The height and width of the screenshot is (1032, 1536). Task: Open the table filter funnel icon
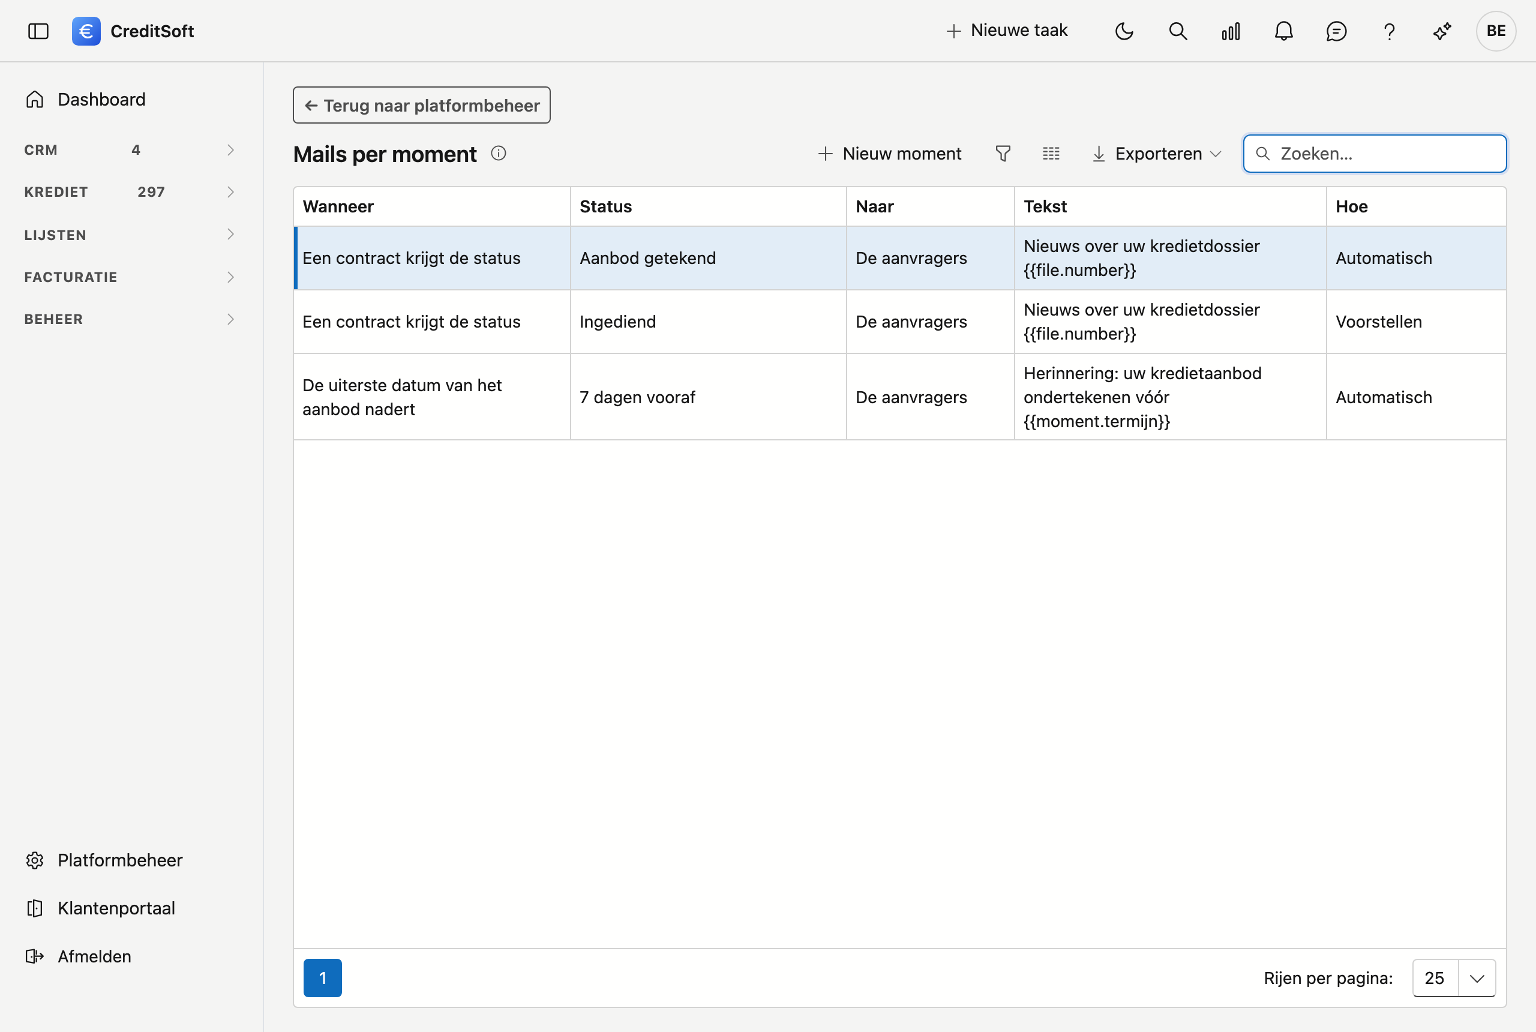pos(1003,154)
